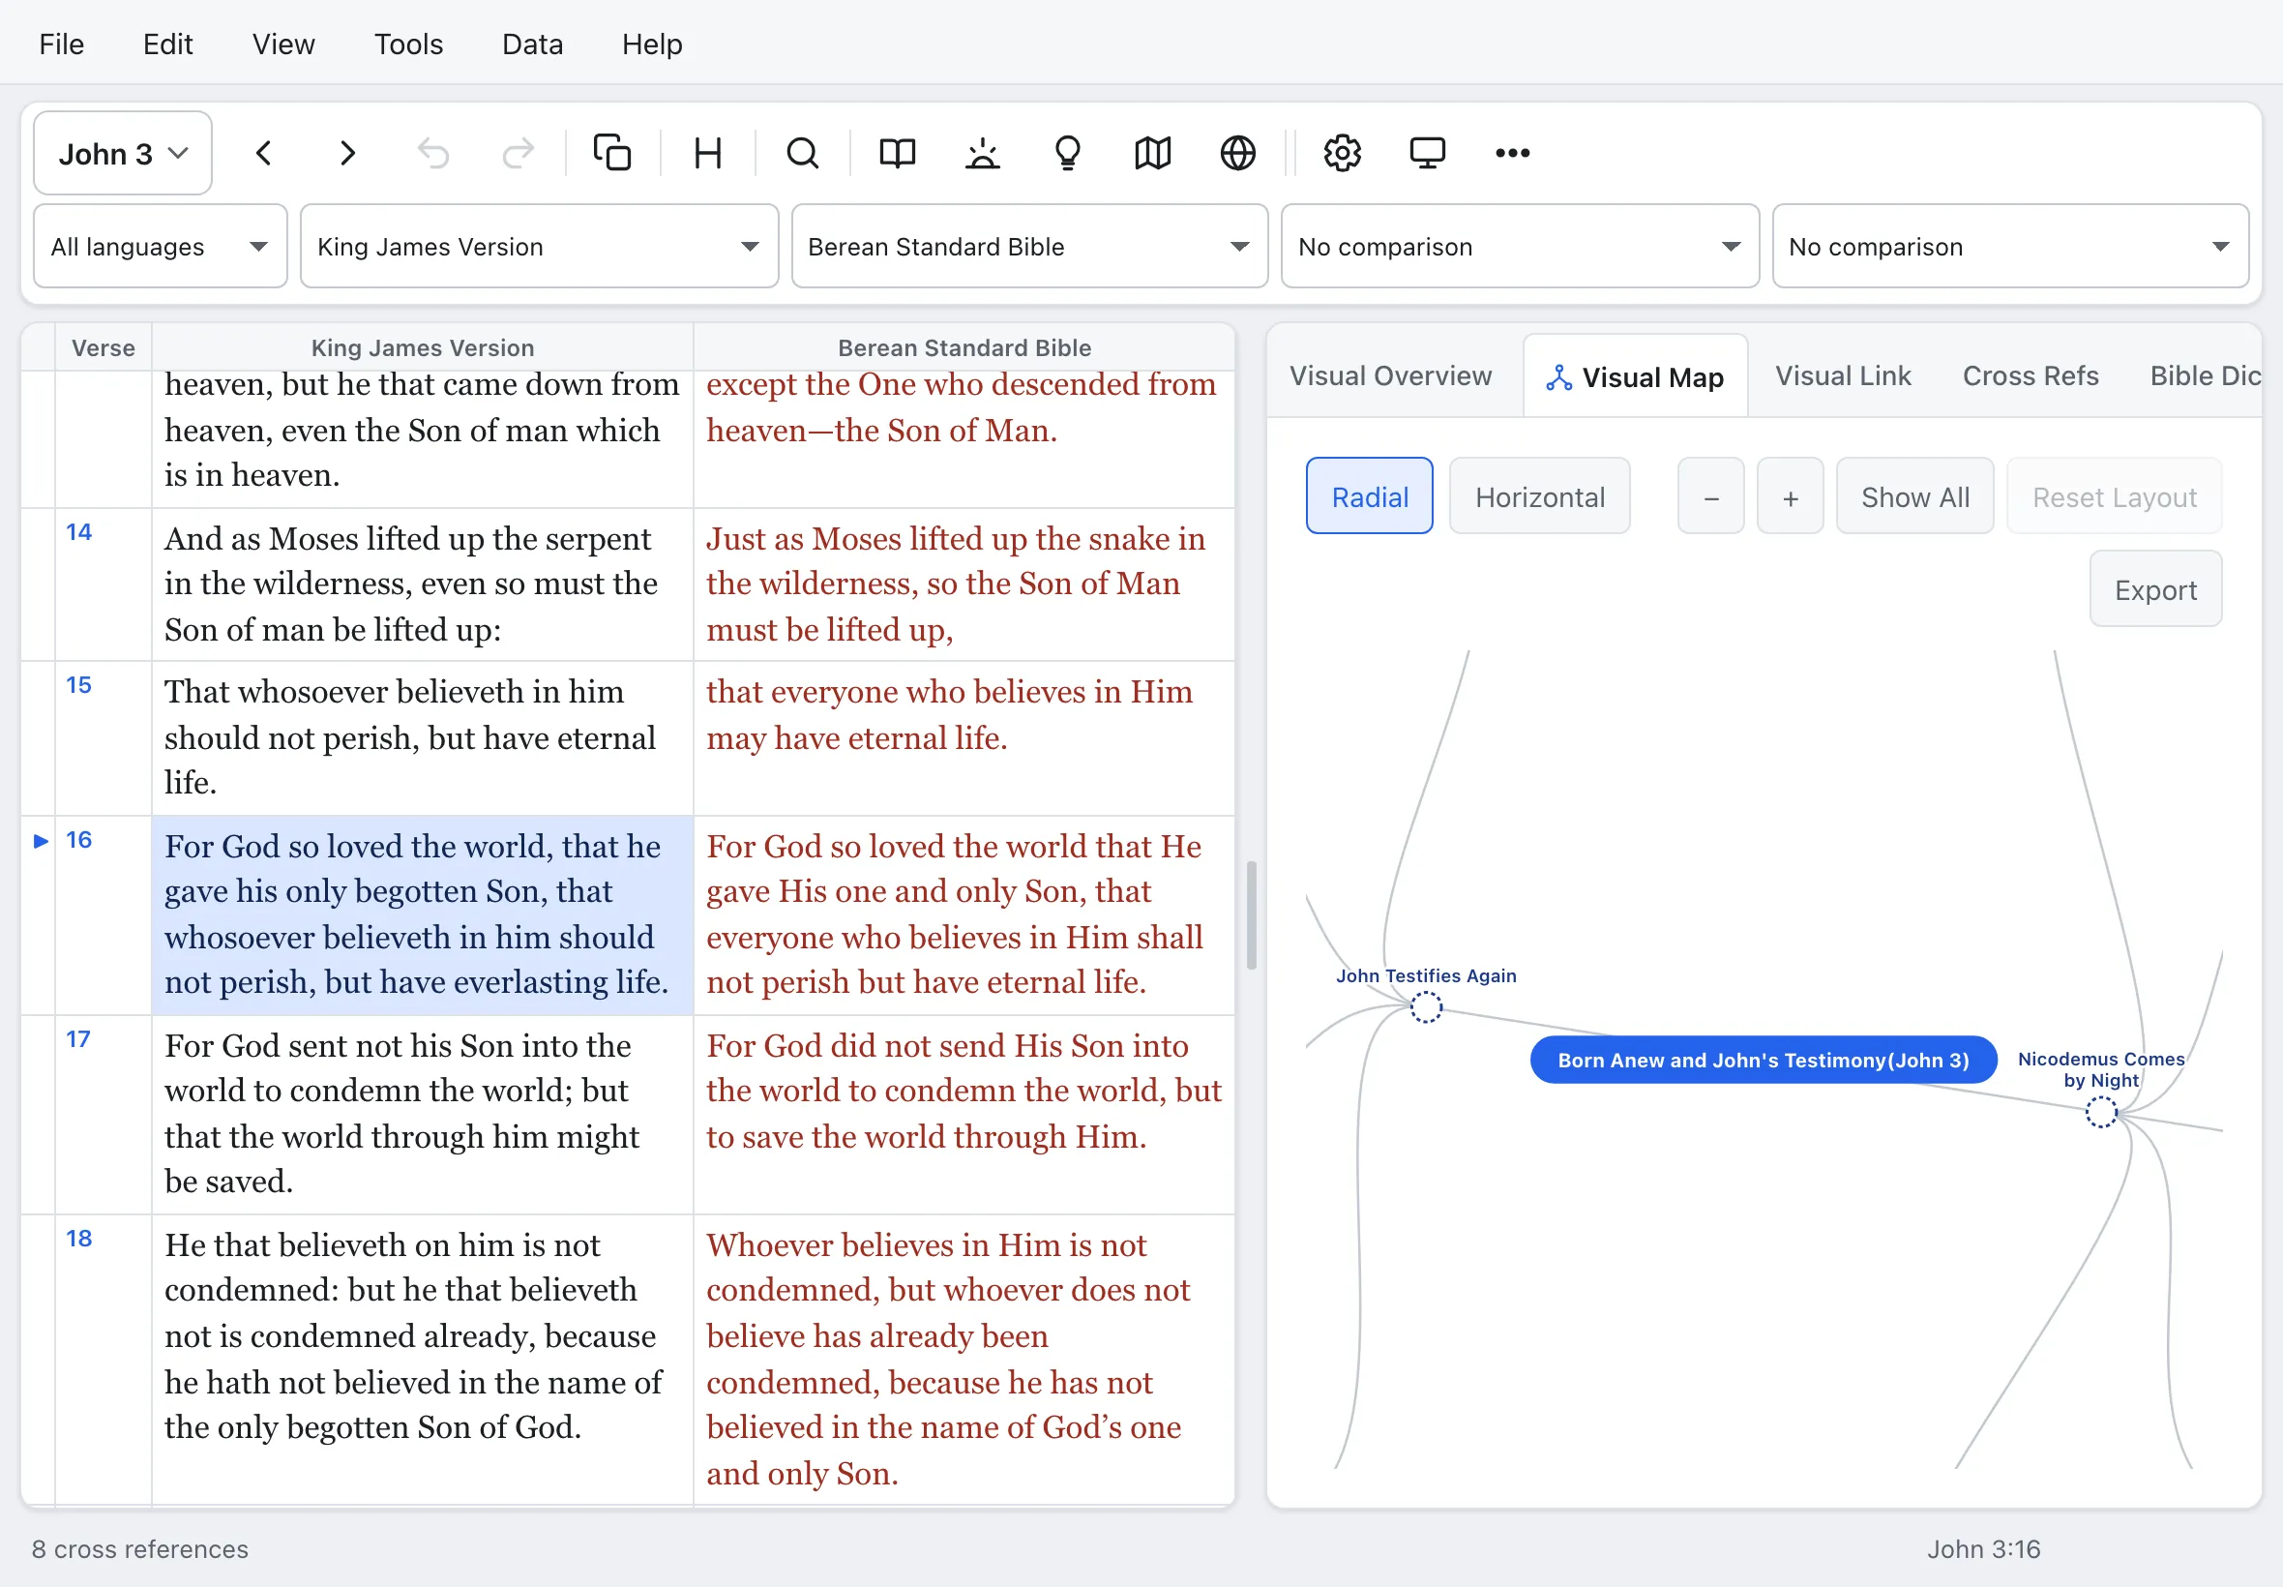Select KJV text of verse 16

(422, 914)
